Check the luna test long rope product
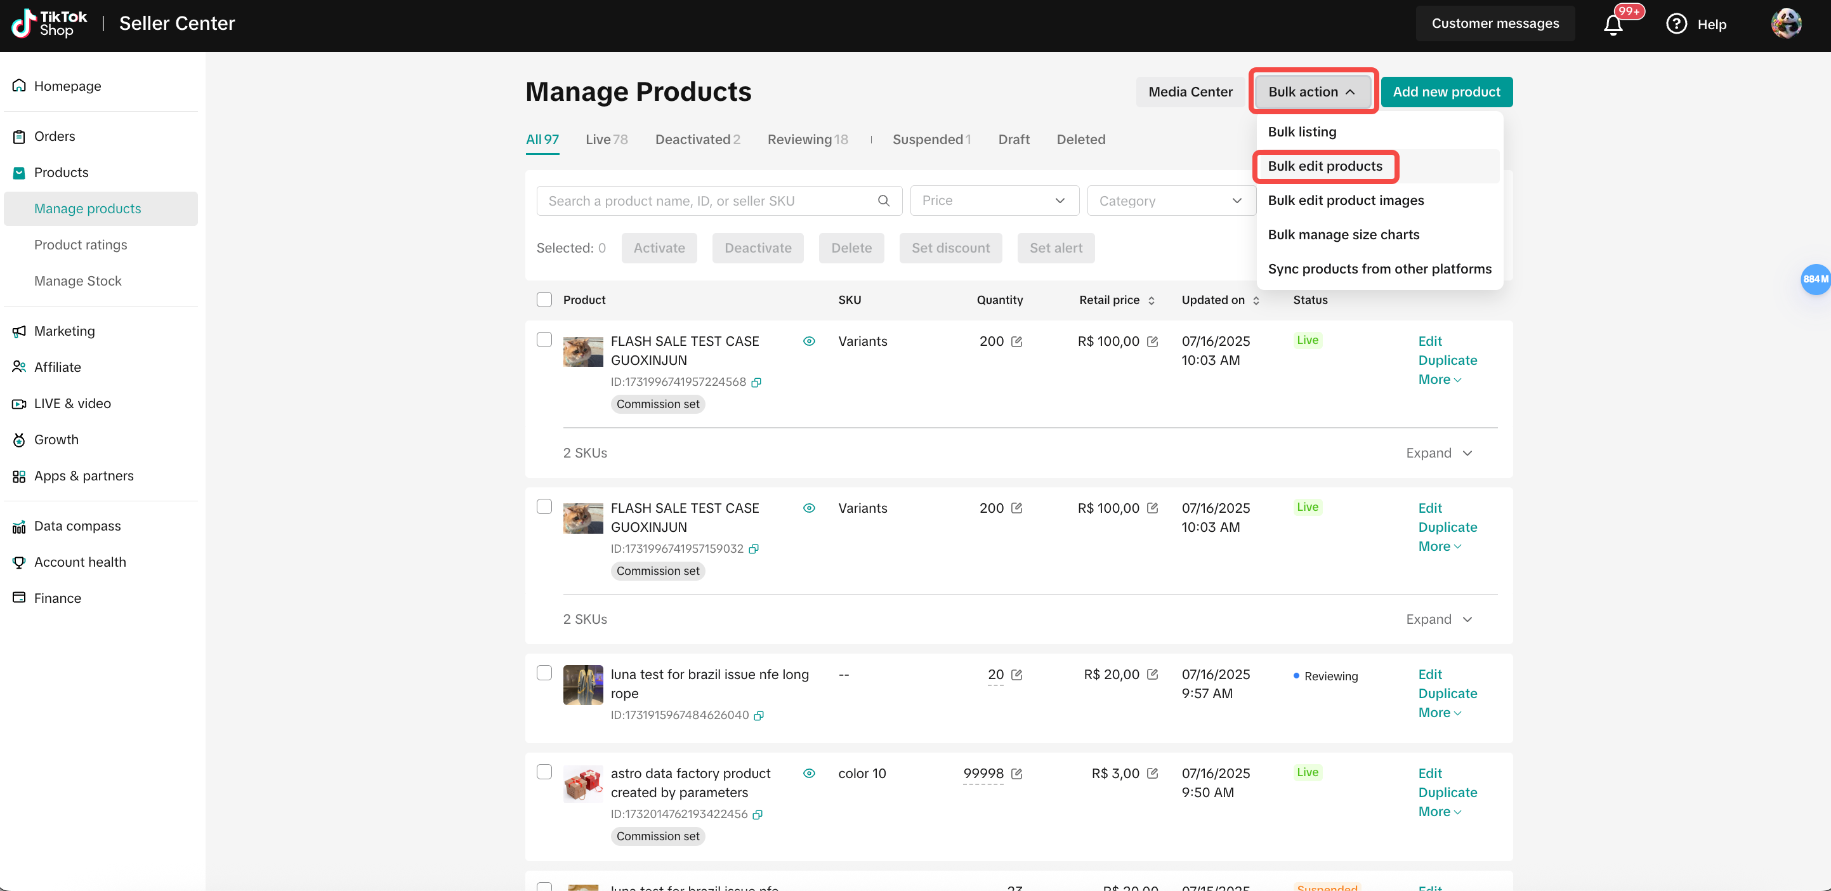Image resolution: width=1831 pixels, height=891 pixels. (544, 673)
